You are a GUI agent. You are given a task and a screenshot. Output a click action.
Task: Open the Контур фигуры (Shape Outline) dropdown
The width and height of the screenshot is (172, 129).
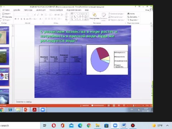coord(116,17)
